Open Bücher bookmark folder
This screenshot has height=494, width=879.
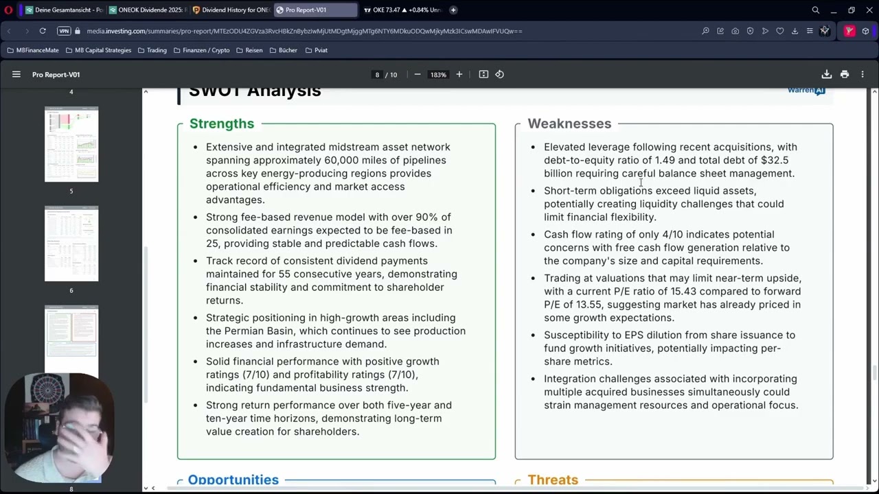pos(283,50)
